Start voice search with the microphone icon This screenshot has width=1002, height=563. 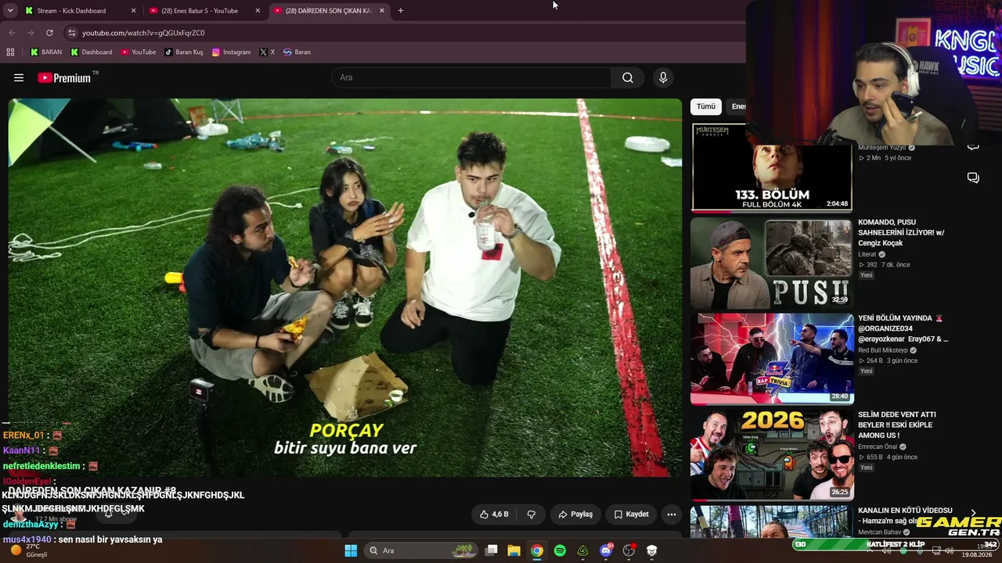663,77
